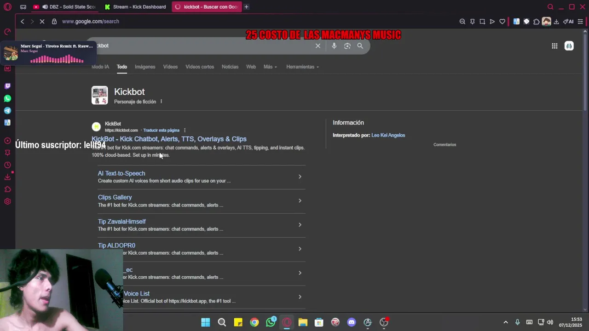Select the Web search filter
This screenshot has height=331, width=589.
251,67
